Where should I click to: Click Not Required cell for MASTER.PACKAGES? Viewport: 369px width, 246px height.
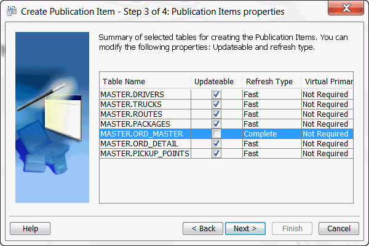pos(327,124)
